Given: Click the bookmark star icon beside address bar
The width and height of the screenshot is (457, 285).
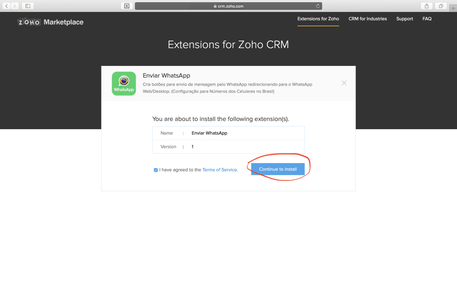Looking at the screenshot, I should 127,6.
